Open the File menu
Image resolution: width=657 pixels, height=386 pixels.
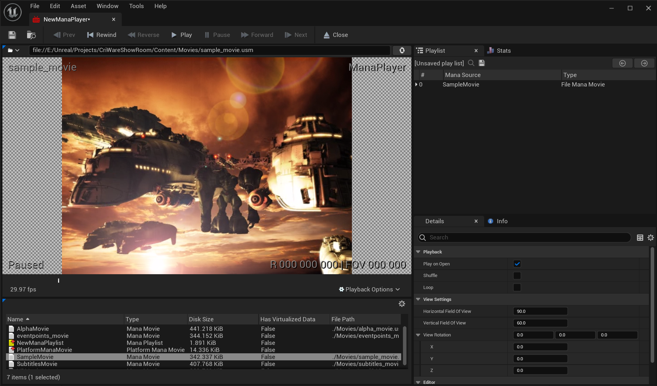pos(34,6)
